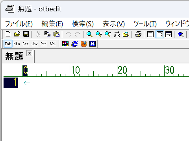The width and height of the screenshot is (189, 141).
Task: Launch the Internet Explorer icon
Action: coord(74,44)
